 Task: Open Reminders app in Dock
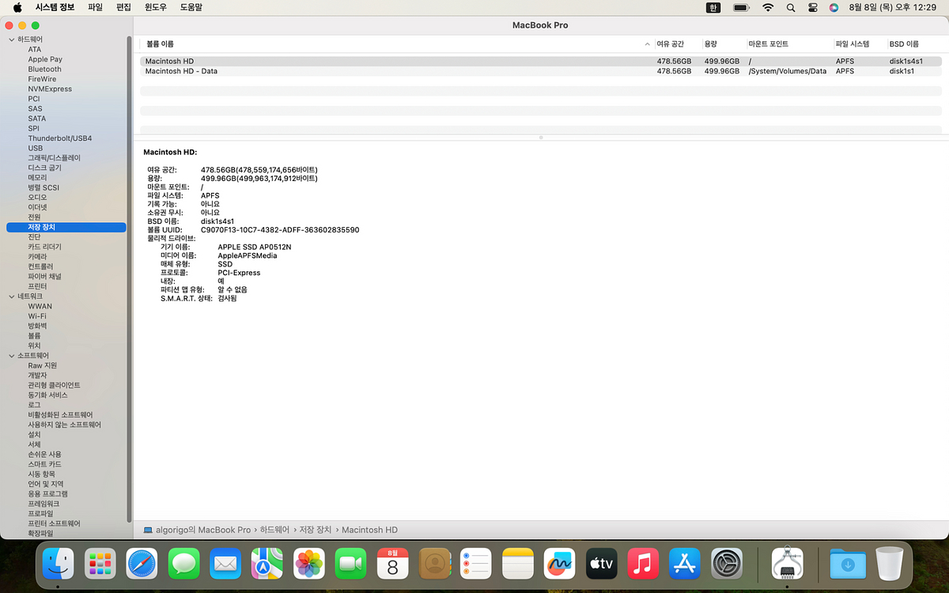[x=476, y=564]
